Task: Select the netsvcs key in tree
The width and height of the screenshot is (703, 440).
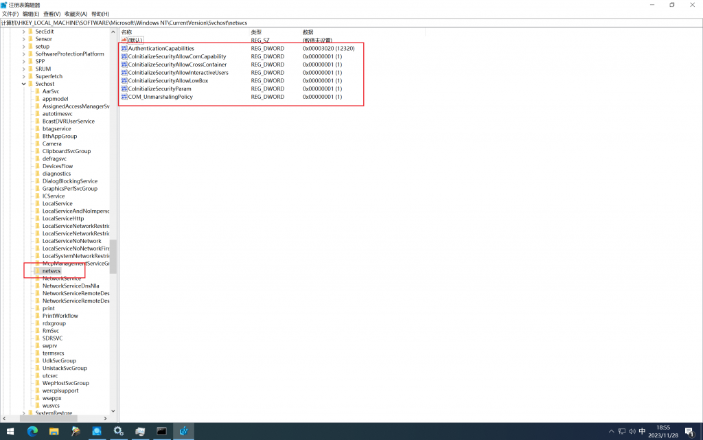Action: (51, 271)
